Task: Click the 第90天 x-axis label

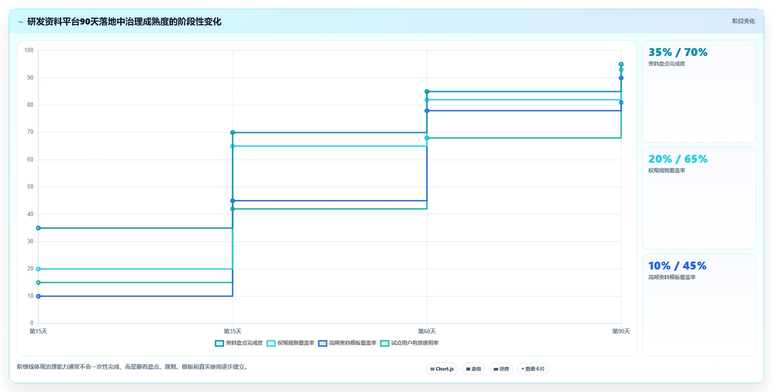Action: [621, 332]
